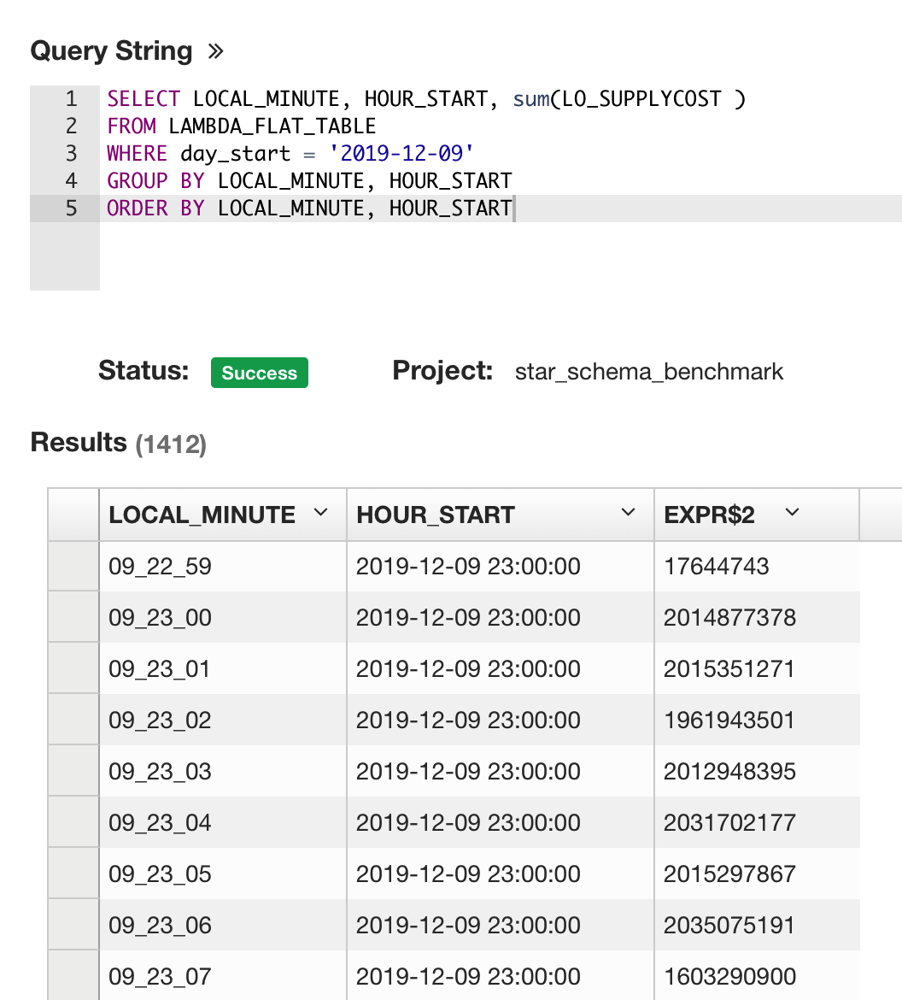This screenshot has width=902, height=1000.
Task: Click the green Success status badge
Action: pyautogui.click(x=259, y=373)
